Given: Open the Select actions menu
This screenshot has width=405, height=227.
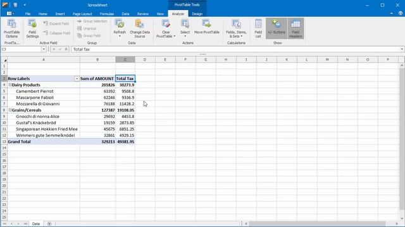Looking at the screenshot, I should [185, 28].
